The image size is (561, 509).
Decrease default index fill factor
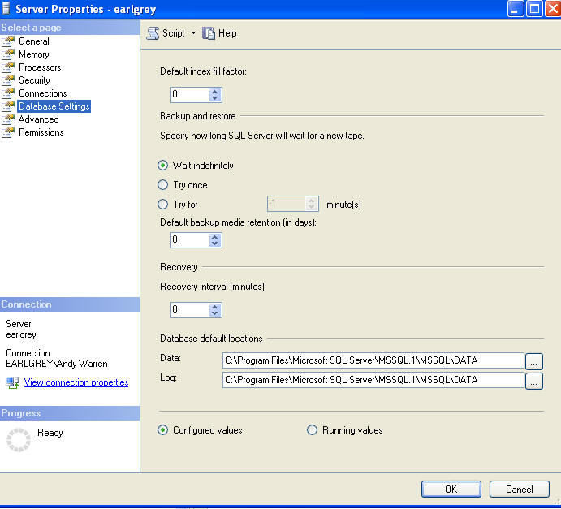point(214,98)
